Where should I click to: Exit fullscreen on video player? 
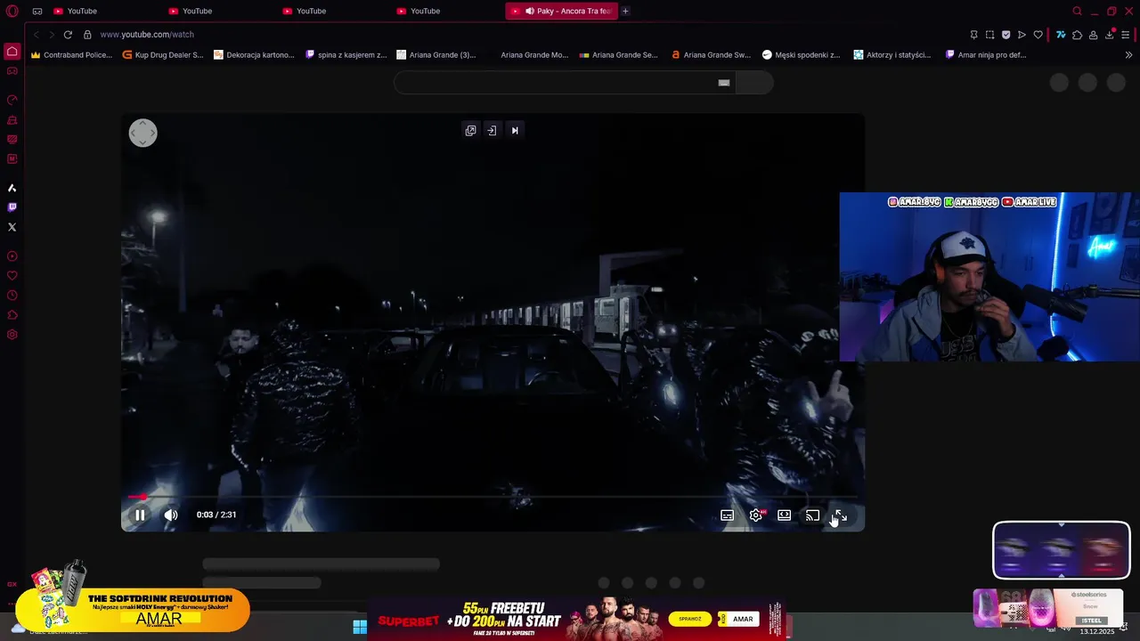[x=840, y=516]
